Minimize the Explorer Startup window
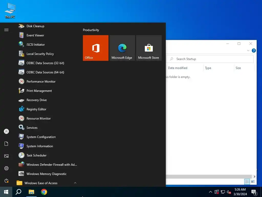Viewport: 262px width, 197px height. click(x=227, y=44)
